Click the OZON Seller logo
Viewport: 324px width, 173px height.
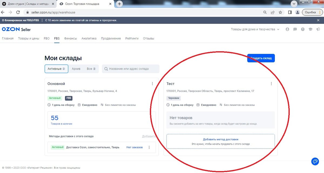[x=16, y=29]
